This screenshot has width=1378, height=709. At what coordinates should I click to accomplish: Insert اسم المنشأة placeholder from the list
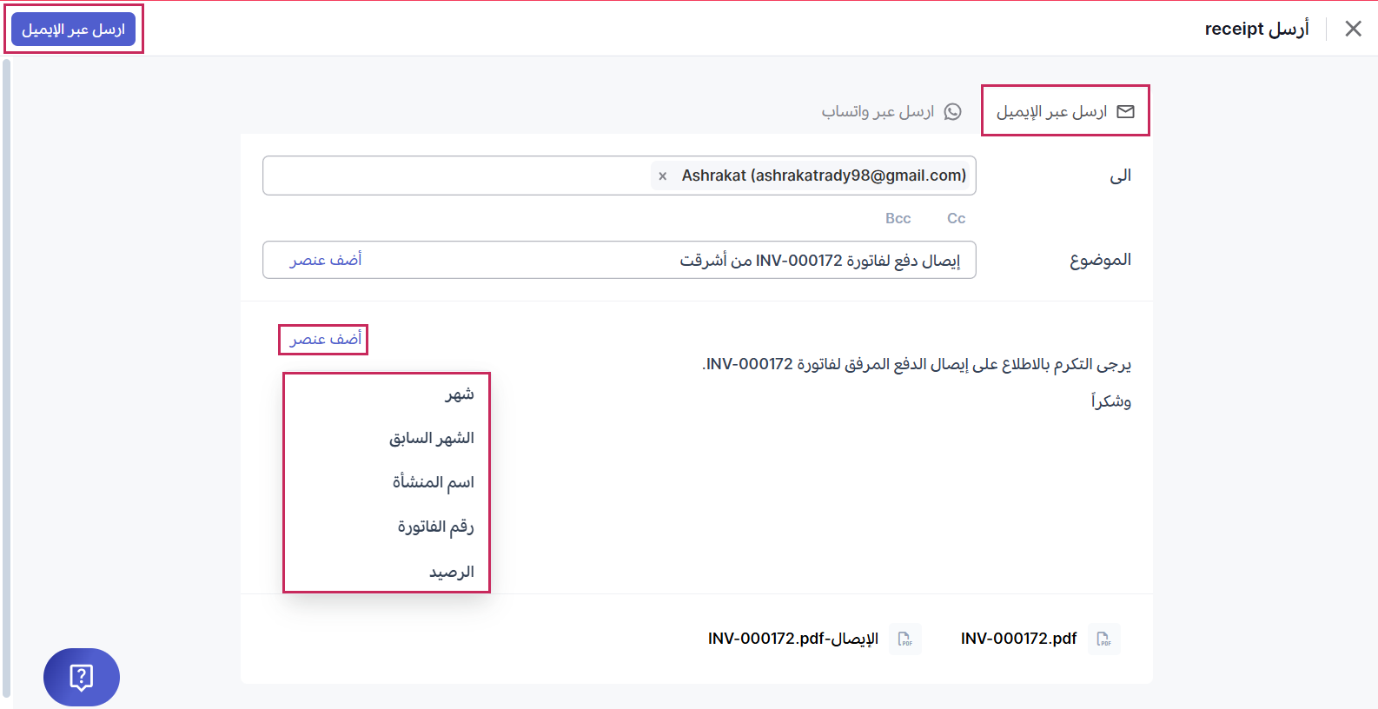tap(434, 482)
